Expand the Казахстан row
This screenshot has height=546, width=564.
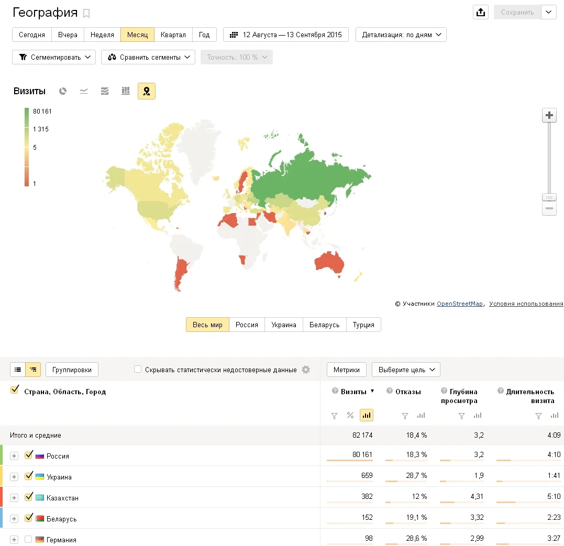[x=14, y=497]
